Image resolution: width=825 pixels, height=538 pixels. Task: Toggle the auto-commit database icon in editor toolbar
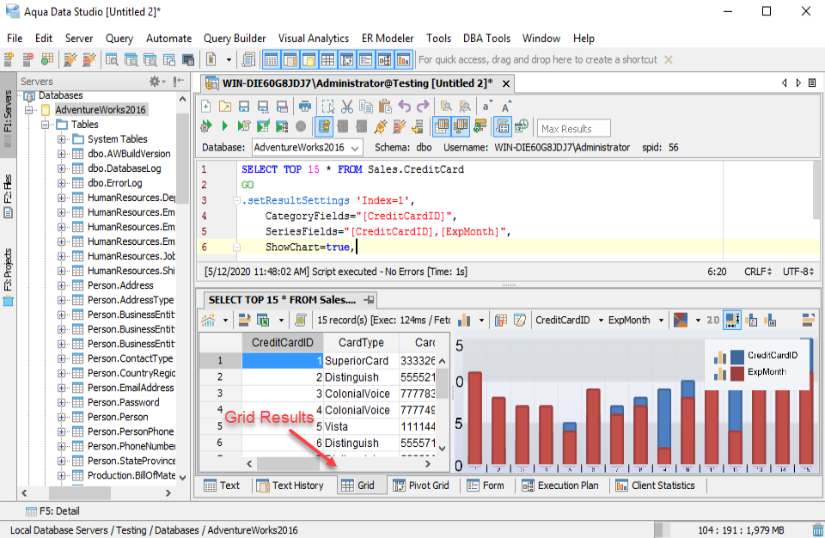324,126
